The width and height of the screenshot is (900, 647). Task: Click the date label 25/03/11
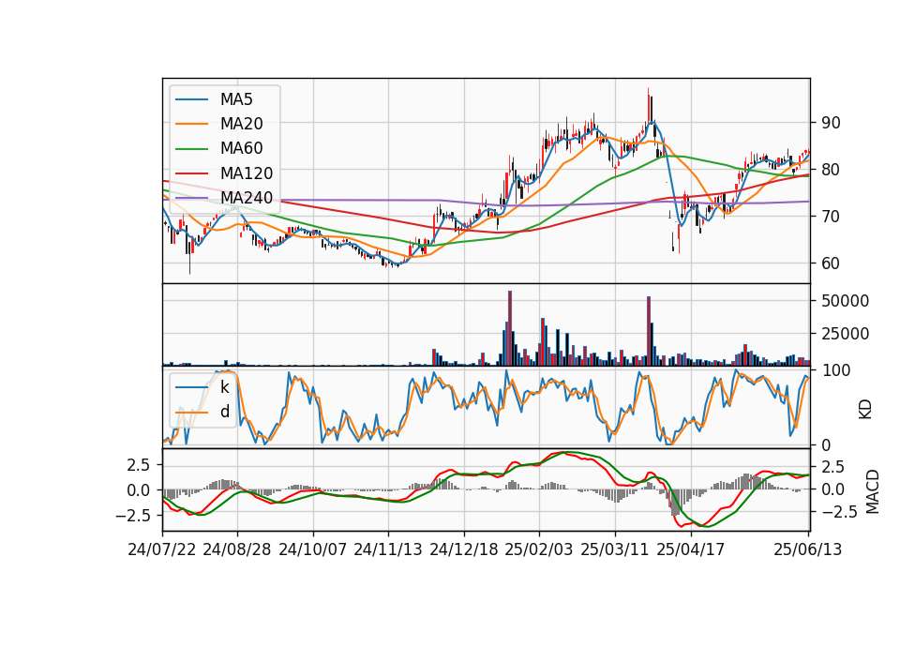pos(615,549)
